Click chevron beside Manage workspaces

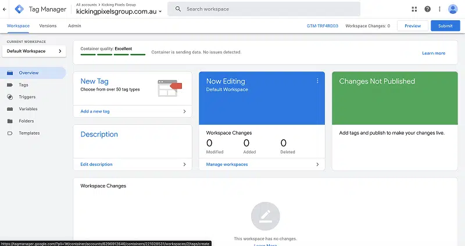click(x=317, y=164)
